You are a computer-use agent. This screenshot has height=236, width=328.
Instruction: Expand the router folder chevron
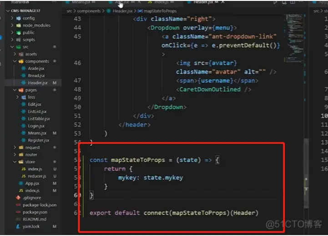click(15, 155)
